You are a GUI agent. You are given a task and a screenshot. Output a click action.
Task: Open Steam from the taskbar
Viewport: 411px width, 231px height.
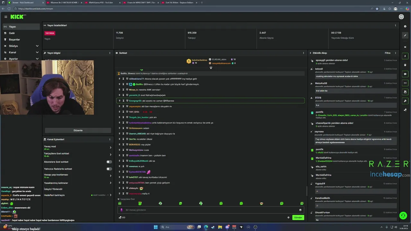213,227
